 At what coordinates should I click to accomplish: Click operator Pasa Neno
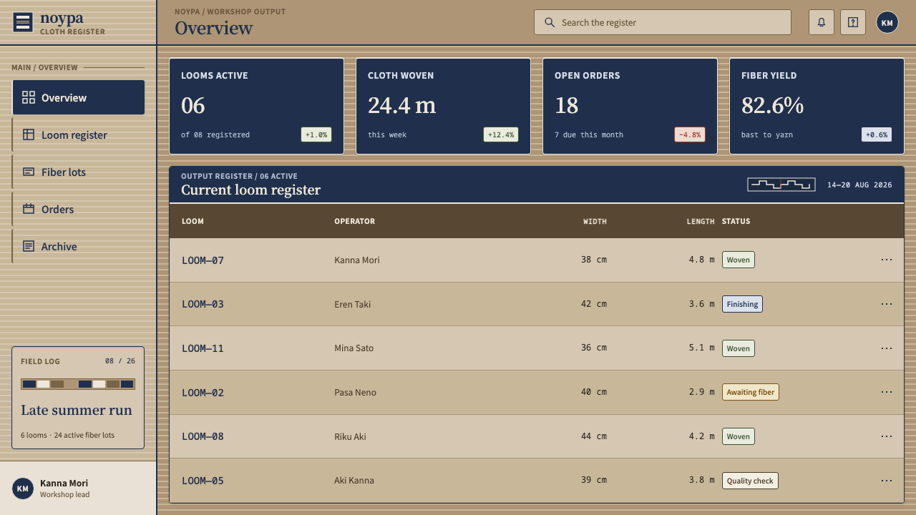[355, 392]
